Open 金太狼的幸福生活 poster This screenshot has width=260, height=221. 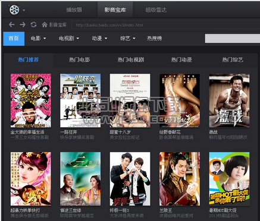point(31,100)
